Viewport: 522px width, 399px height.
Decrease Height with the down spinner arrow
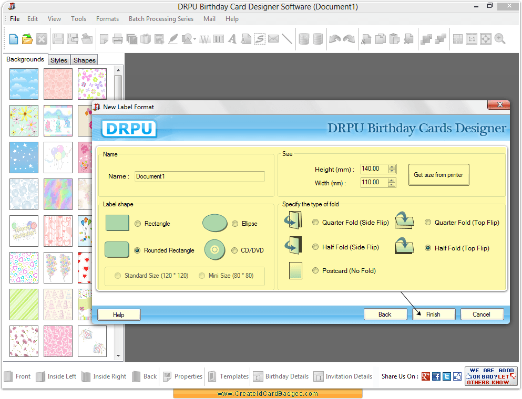[392, 171]
